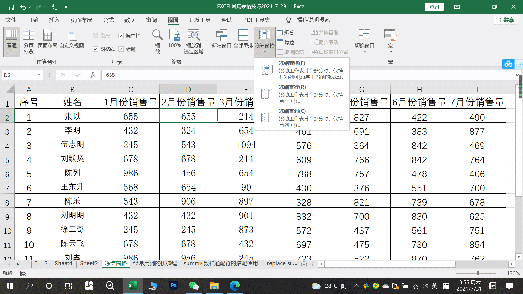Screen dimensions: 523x294
Task: Click the lightbulb Tell Me search icon
Action: click(x=288, y=20)
